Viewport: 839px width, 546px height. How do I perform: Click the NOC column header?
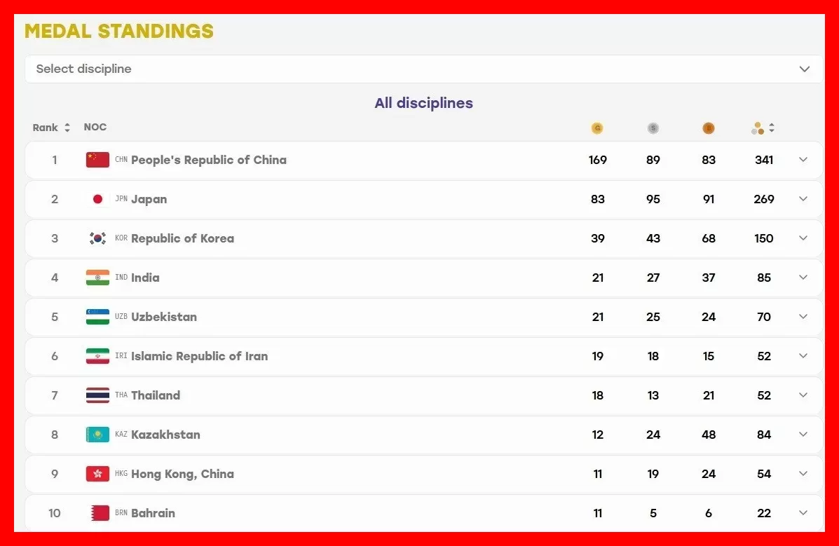tap(95, 127)
